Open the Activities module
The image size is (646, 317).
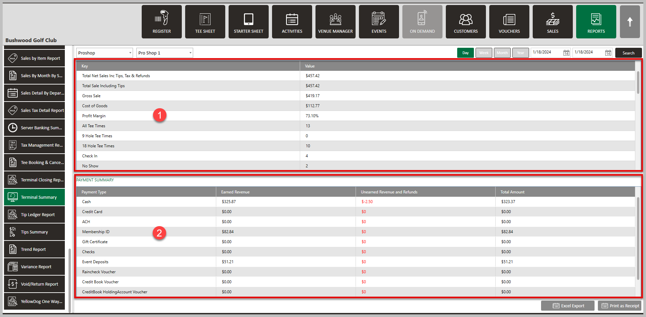pos(292,22)
